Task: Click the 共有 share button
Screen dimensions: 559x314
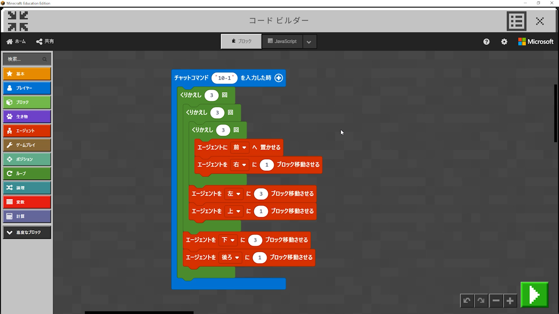Action: coord(45,41)
